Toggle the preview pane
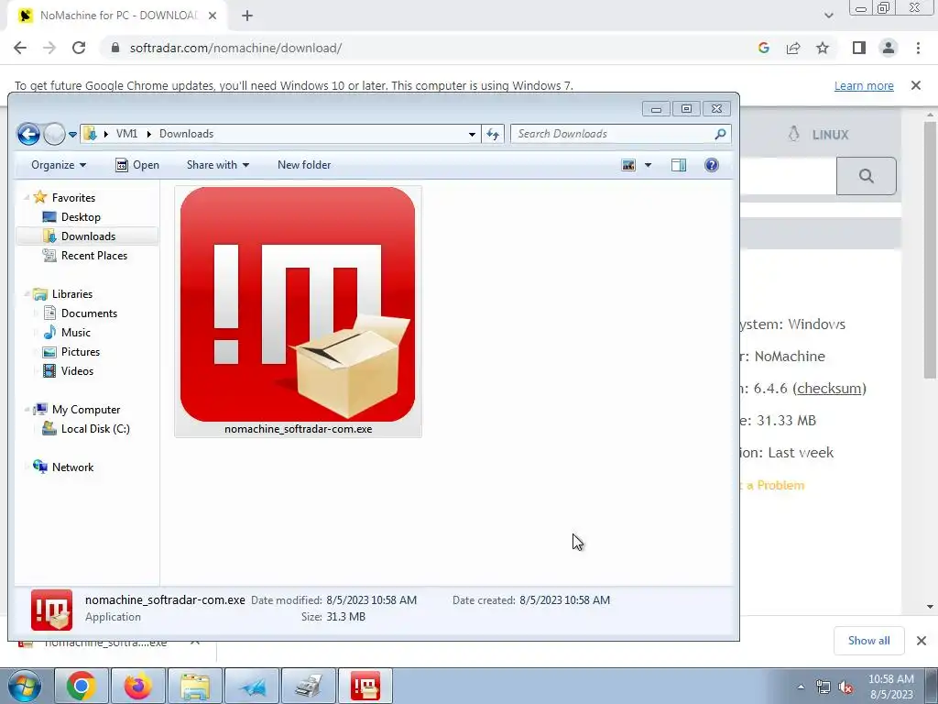The image size is (938, 704). (679, 165)
